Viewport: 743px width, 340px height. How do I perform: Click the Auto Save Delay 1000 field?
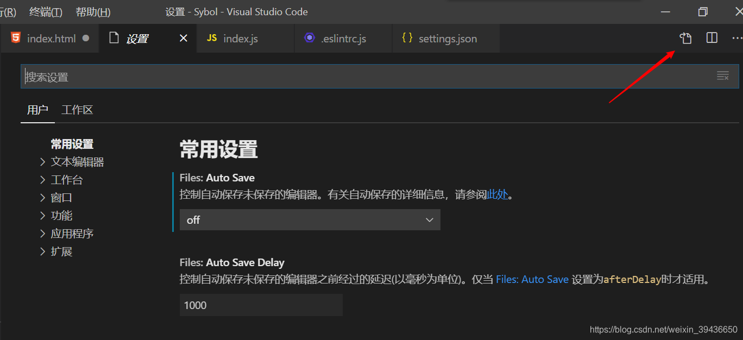click(x=261, y=305)
